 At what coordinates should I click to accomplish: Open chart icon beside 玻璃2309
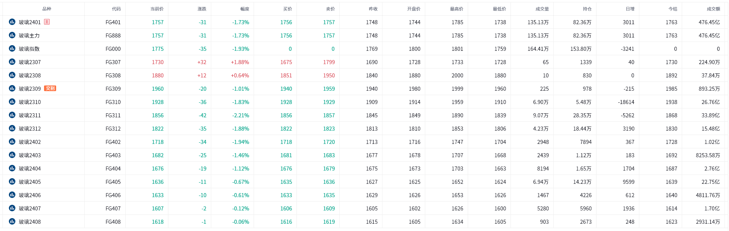[12, 88]
